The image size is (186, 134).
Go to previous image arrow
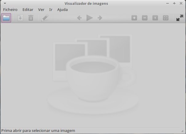click(79, 18)
